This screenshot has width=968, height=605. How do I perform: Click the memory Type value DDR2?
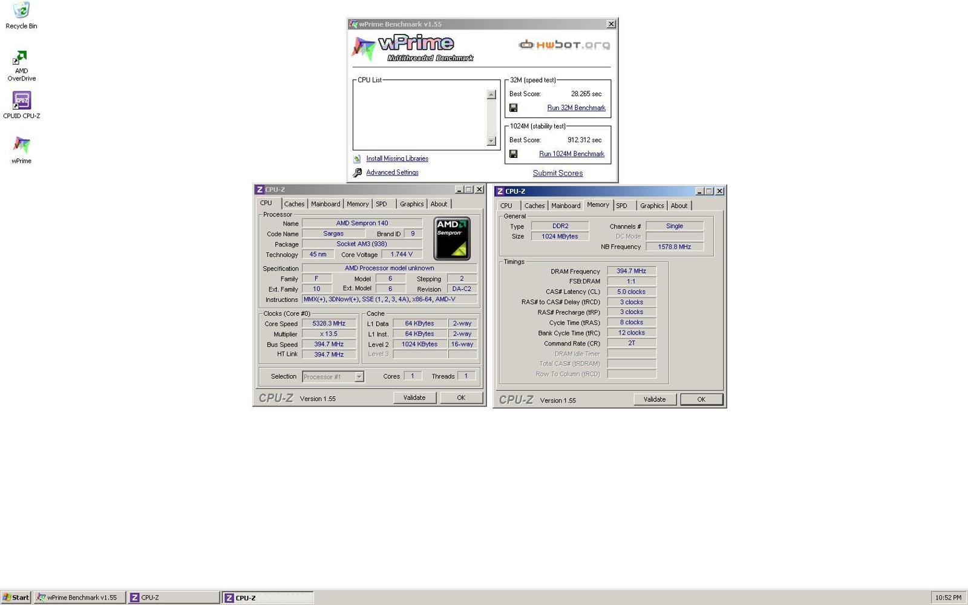(560, 226)
